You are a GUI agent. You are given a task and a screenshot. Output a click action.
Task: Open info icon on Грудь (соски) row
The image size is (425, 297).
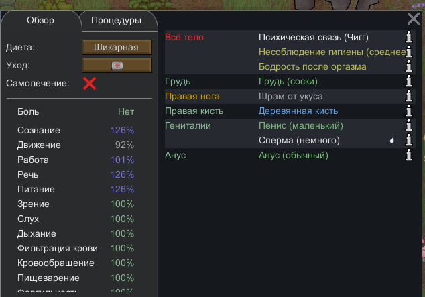point(408,82)
